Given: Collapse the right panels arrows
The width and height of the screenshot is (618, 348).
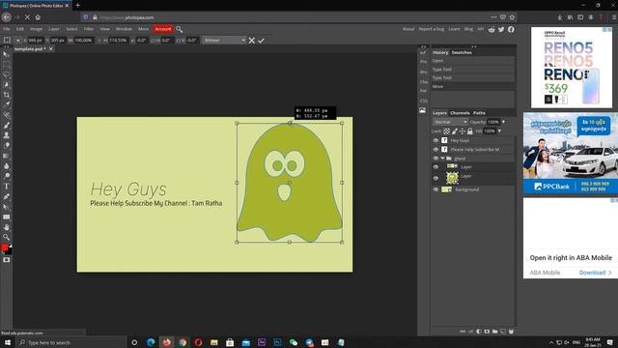Looking at the screenshot, I should tap(474, 47).
